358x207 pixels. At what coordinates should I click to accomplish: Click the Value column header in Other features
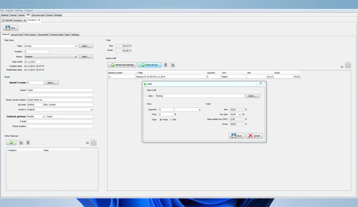click(61, 151)
